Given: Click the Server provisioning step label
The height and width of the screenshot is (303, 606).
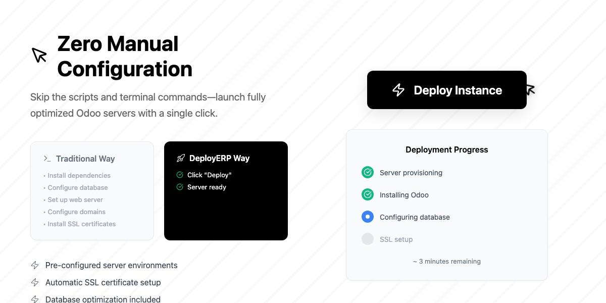Looking at the screenshot, I should 411,173.
